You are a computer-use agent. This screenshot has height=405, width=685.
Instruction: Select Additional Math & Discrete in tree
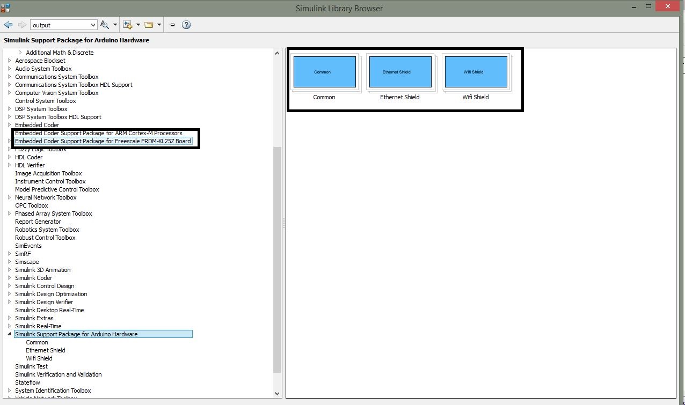tap(60, 53)
